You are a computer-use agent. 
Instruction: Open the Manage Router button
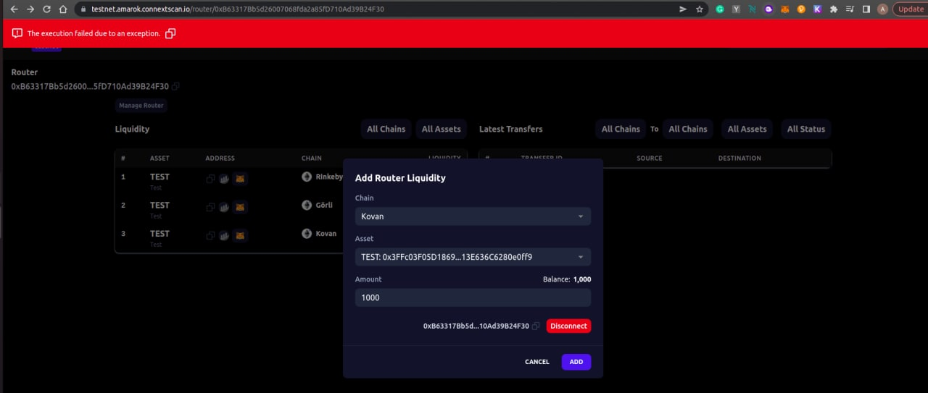pos(141,106)
